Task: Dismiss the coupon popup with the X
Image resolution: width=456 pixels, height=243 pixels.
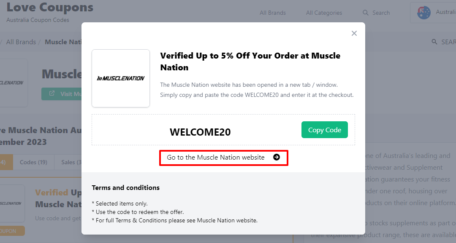Action: (x=354, y=33)
